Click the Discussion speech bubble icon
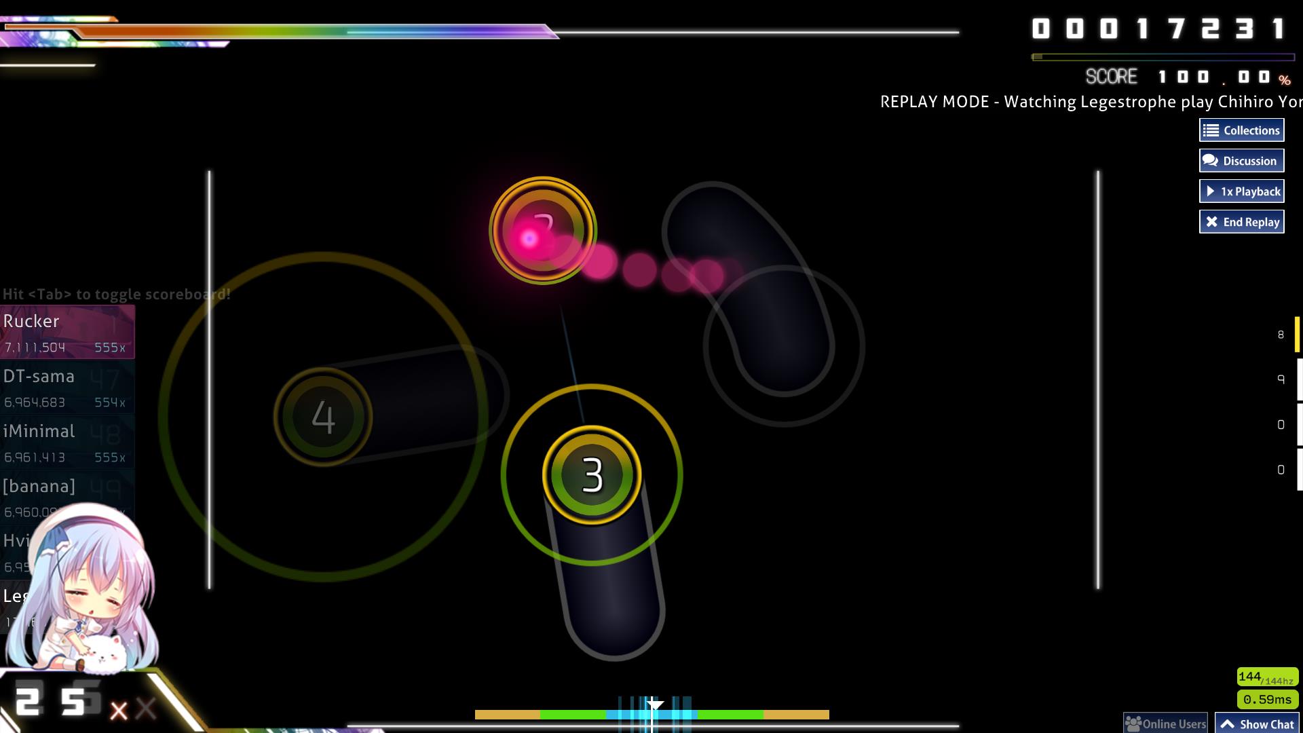Viewport: 1303px width, 733px height. [1210, 161]
